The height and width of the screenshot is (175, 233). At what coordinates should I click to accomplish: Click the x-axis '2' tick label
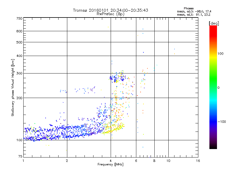click(x=67, y=161)
